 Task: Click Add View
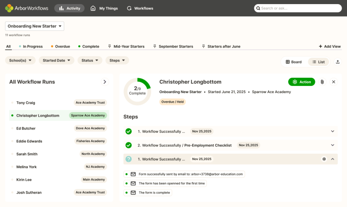point(330,47)
